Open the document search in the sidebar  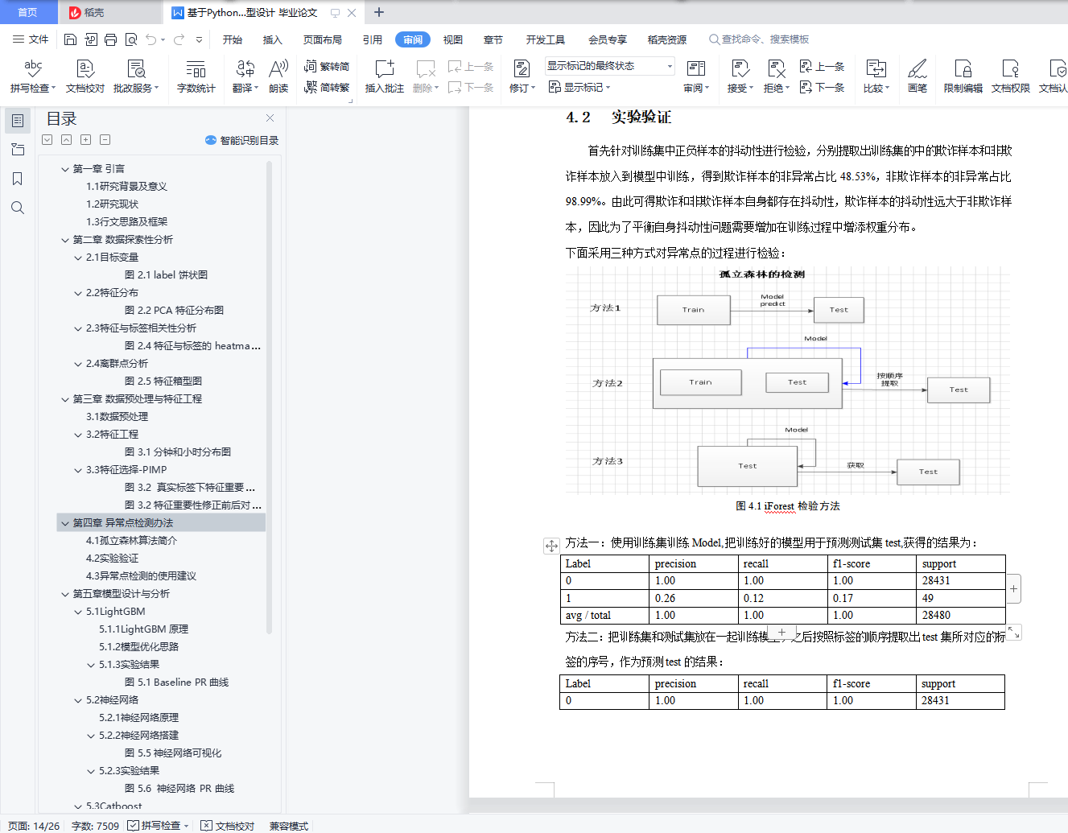click(x=17, y=207)
